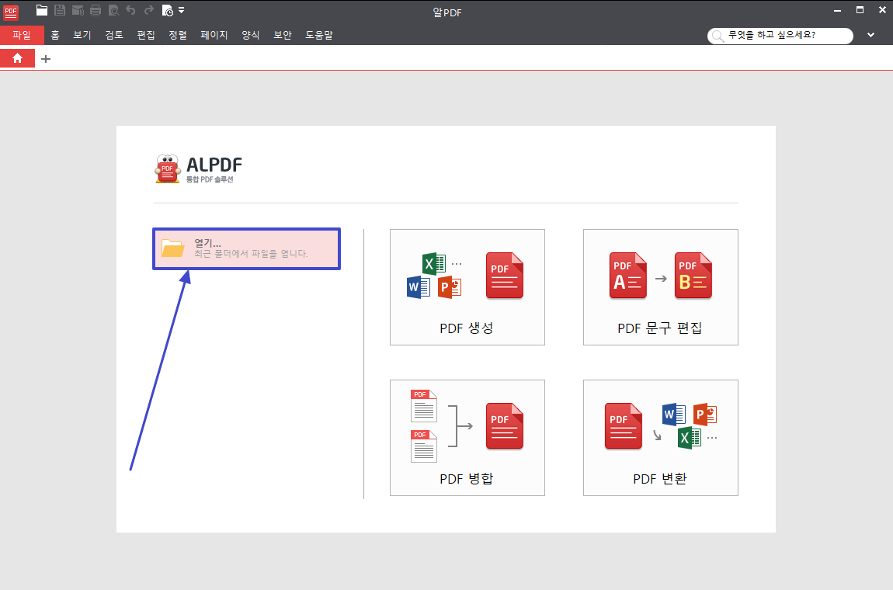Click the Print icon in quick toolbar

pyautogui.click(x=96, y=9)
